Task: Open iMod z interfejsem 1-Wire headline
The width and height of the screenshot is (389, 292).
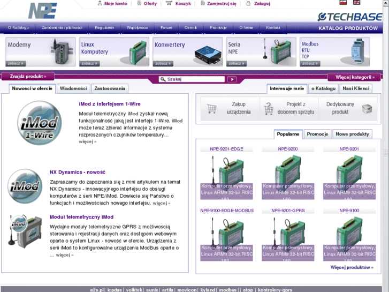Action: tap(110, 104)
